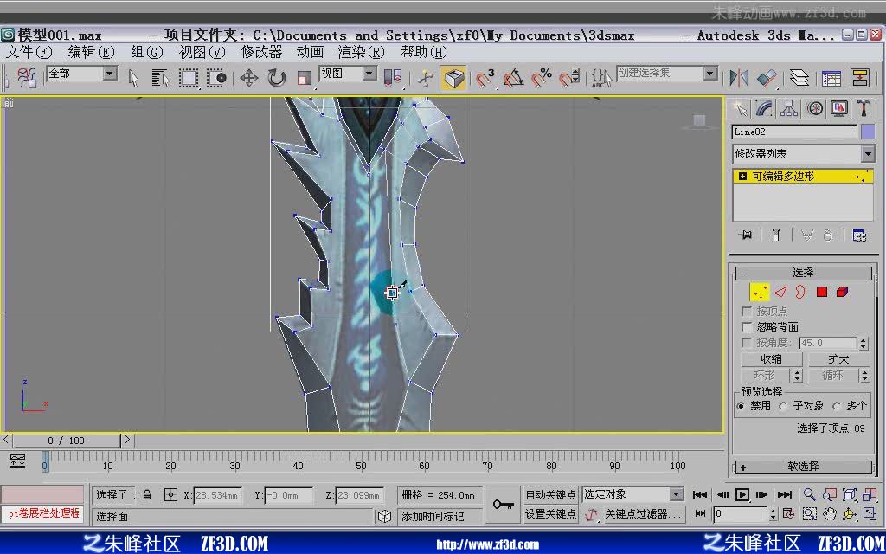Toggle Window/Crossing selection mode
The image size is (886, 554).
coord(216,78)
